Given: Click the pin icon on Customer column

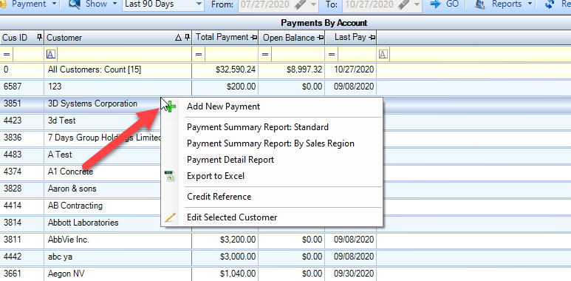Looking at the screenshot, I should pyautogui.click(x=187, y=37).
